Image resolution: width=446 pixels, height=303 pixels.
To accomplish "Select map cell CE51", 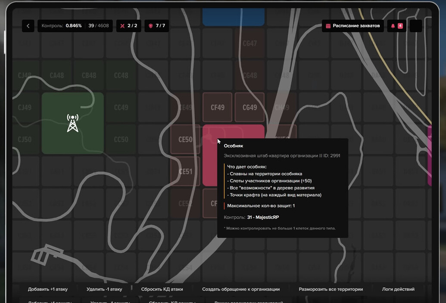I will coord(185,171).
